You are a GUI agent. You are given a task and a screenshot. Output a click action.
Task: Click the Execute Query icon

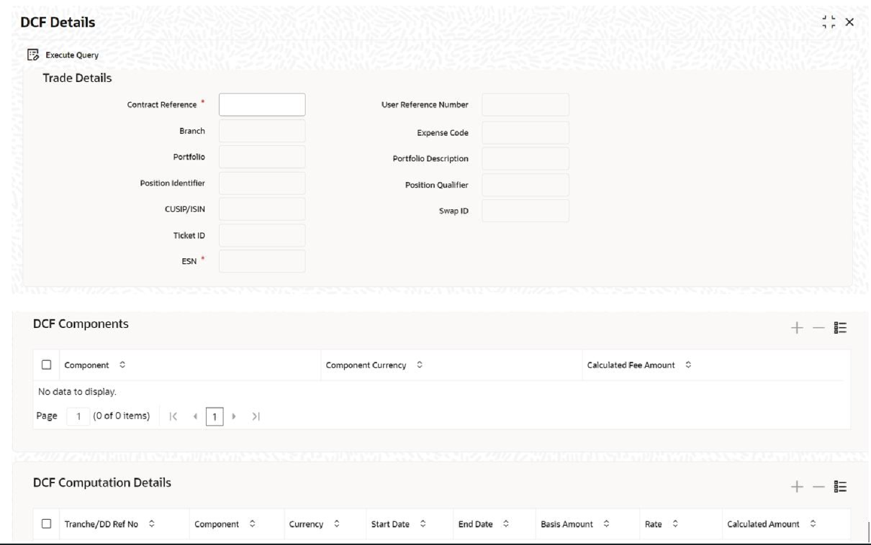click(32, 55)
